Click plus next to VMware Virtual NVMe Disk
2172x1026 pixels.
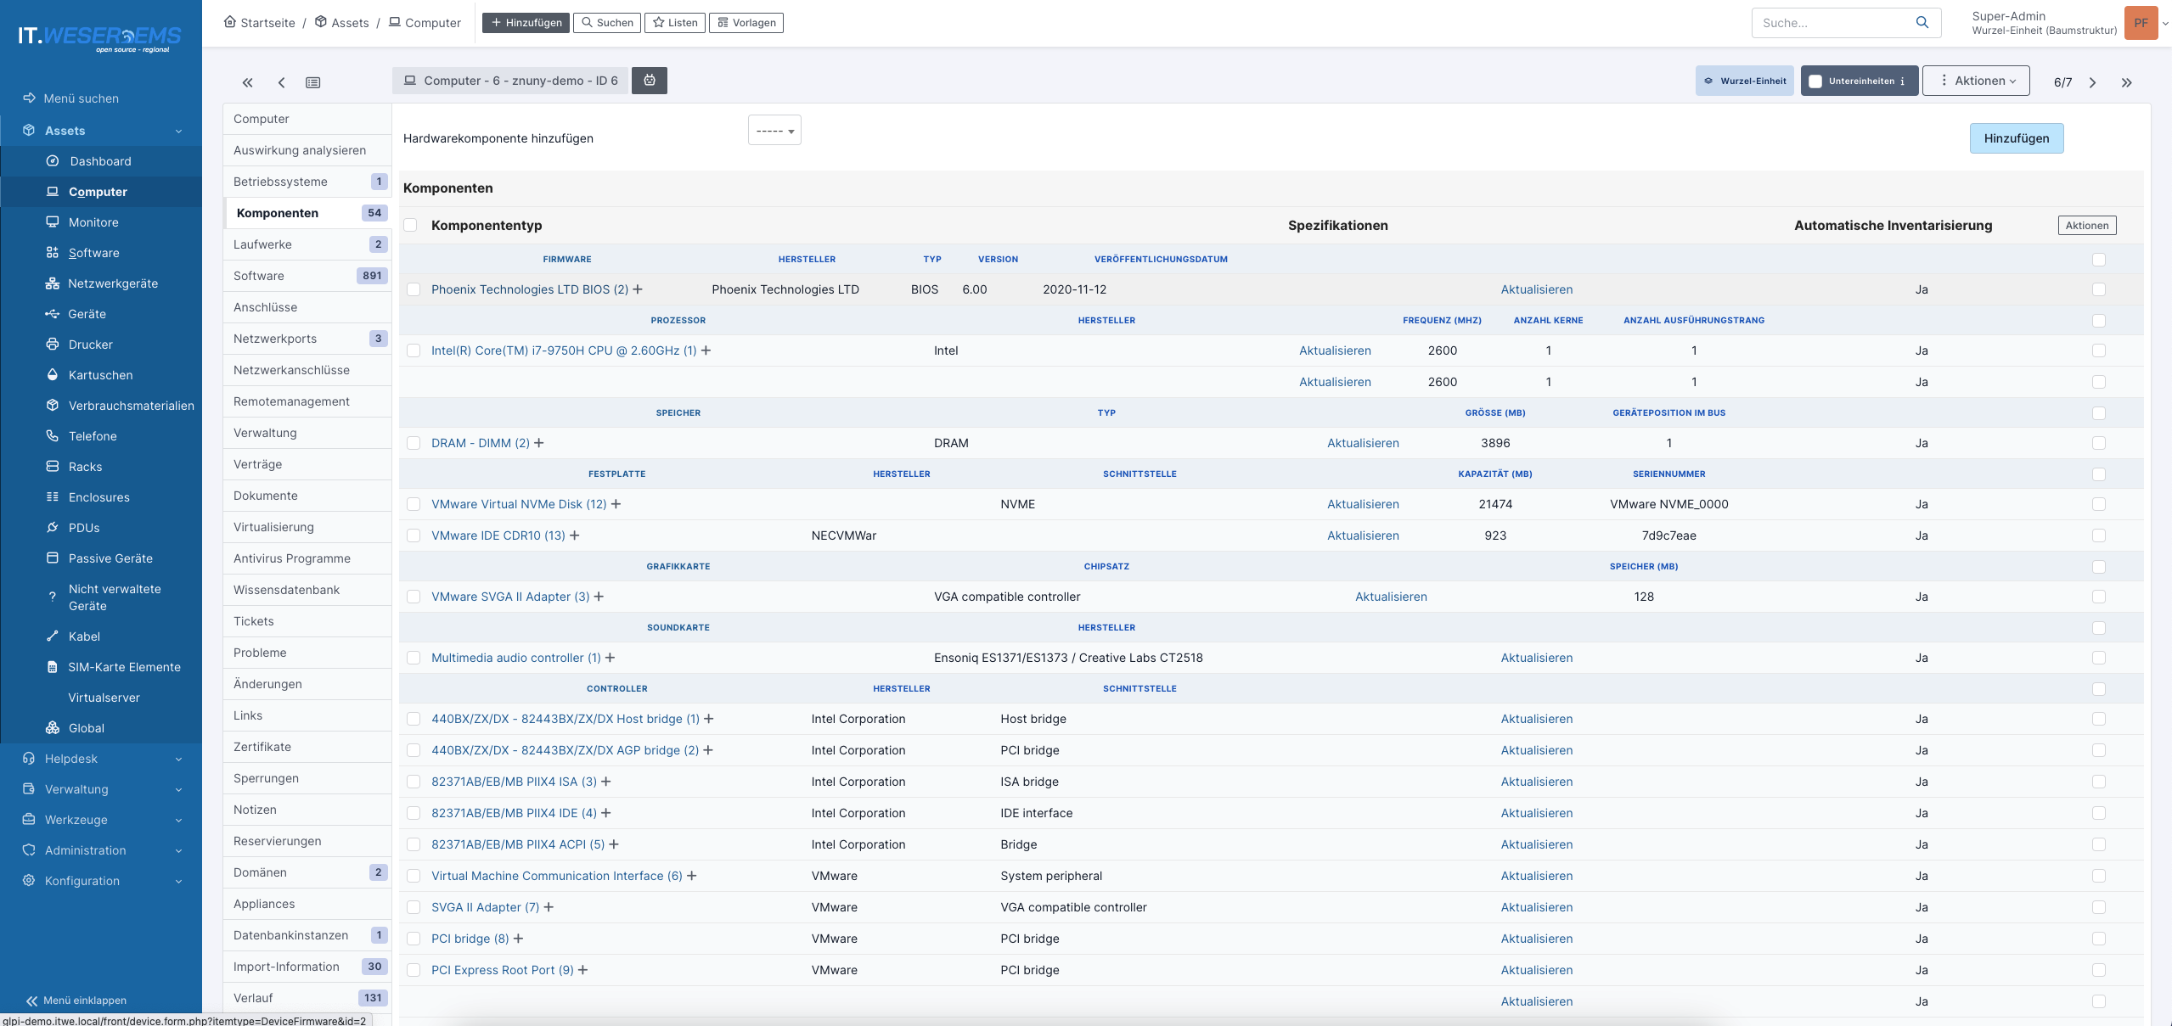coord(616,504)
